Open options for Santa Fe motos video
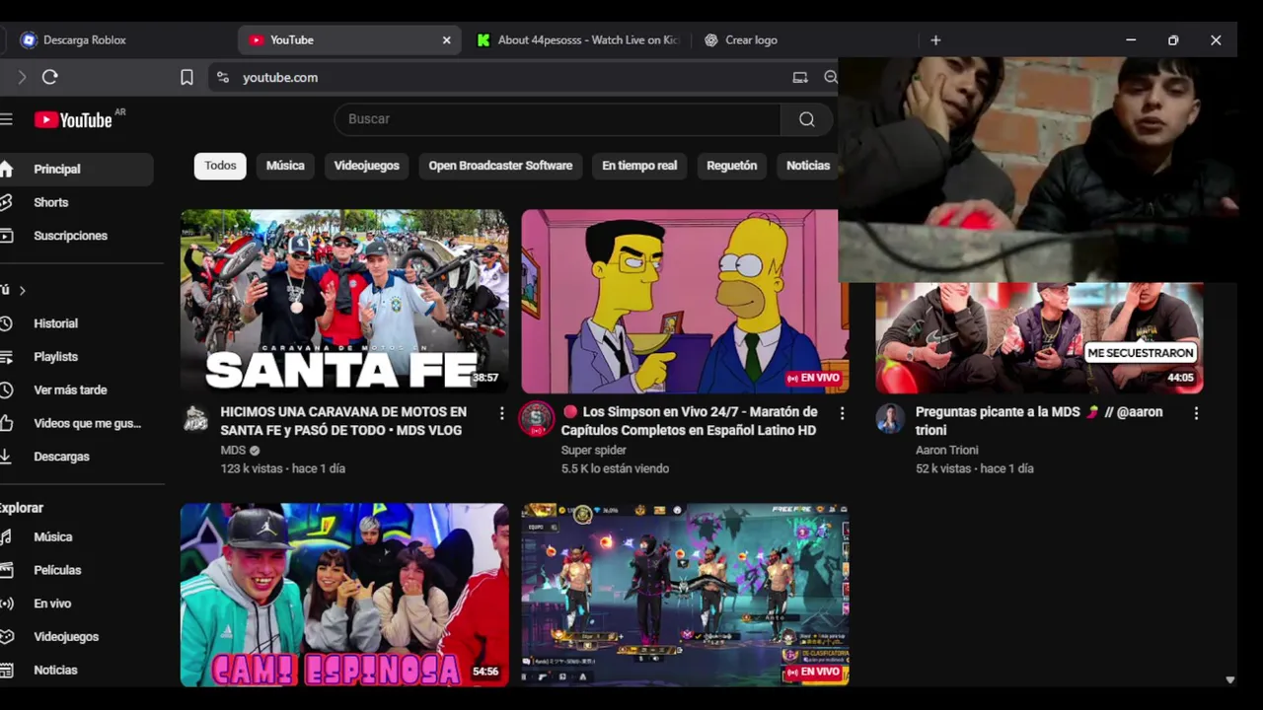 pos(501,413)
